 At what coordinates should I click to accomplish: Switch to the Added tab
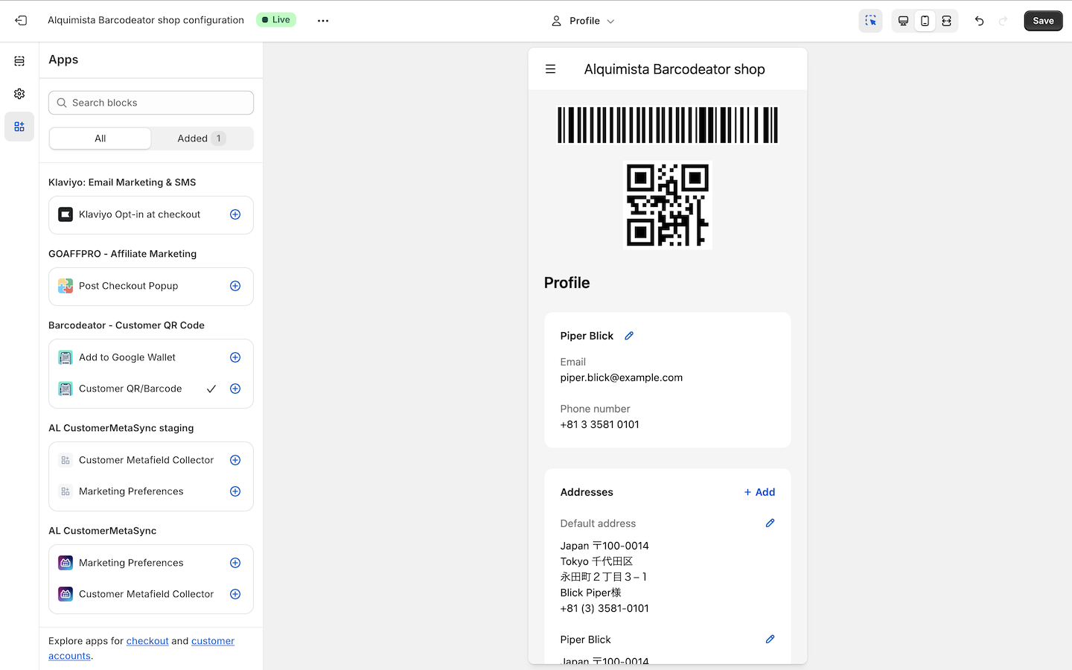[x=201, y=138]
